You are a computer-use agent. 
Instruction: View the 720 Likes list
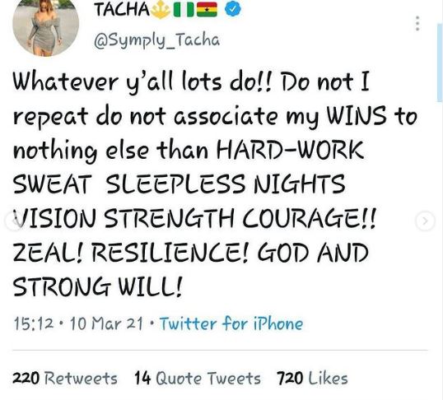312,379
